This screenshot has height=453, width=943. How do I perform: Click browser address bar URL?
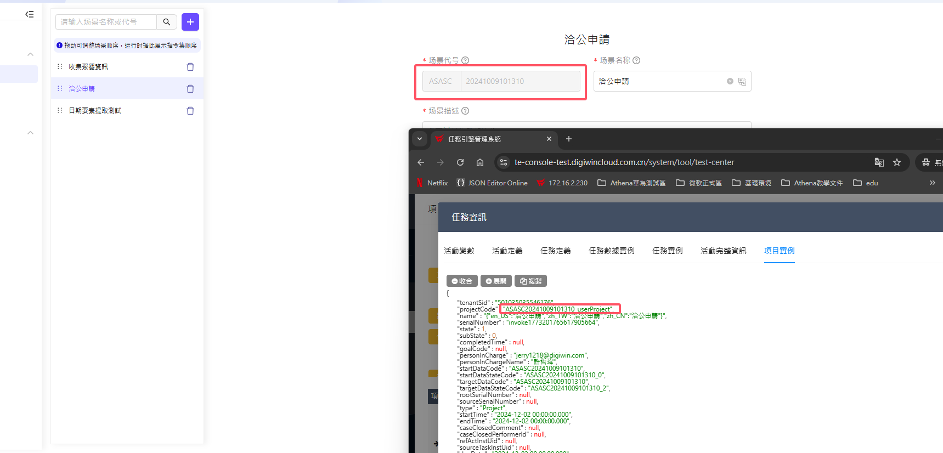tap(624, 162)
